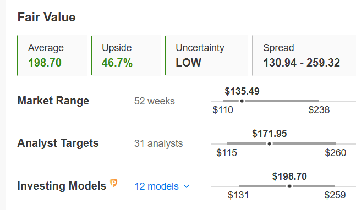Image resolution: width=356 pixels, height=210 pixels.
Task: Click the Investing Models label
Action: pyautogui.click(x=62, y=186)
